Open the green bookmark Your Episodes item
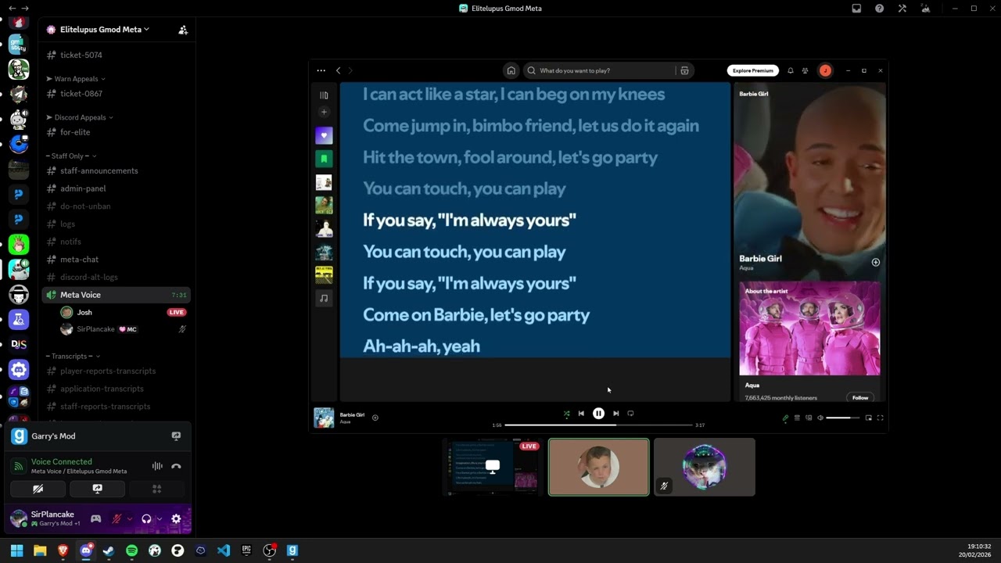This screenshot has height=563, width=1001. point(324,159)
